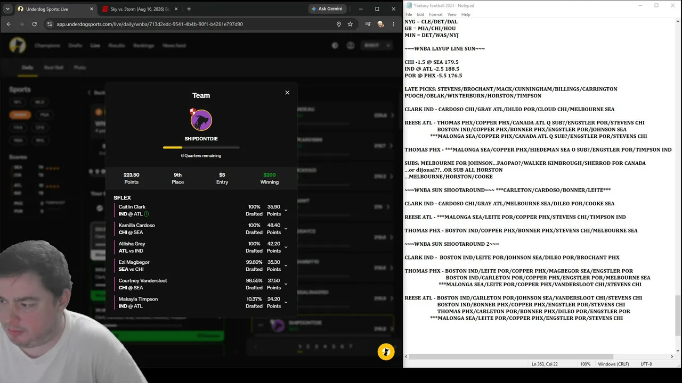Click Notepad's vertical scrollbar thumb
Image resolution: width=682 pixels, height=383 pixels.
pyautogui.click(x=678, y=316)
